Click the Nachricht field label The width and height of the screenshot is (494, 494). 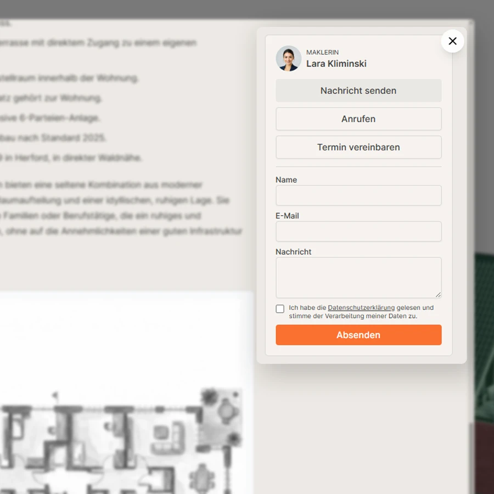(293, 252)
